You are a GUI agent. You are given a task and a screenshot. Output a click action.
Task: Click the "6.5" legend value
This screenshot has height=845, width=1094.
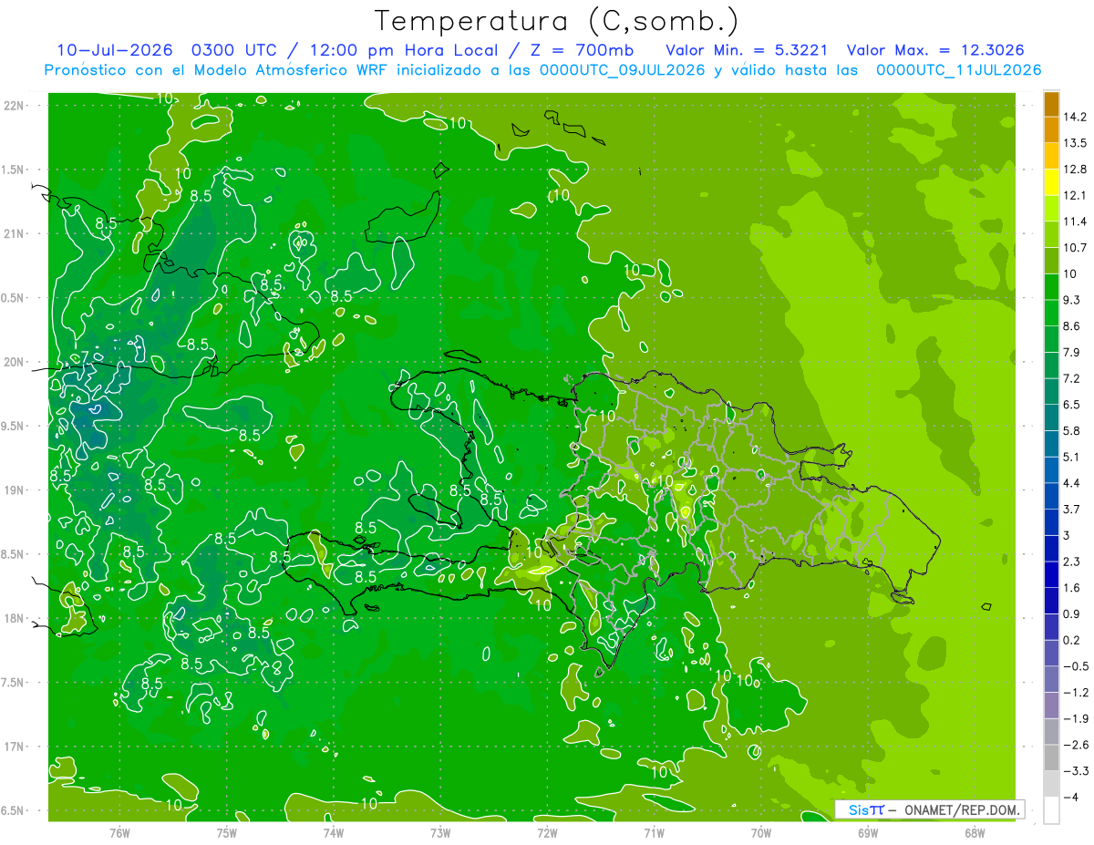(x=1071, y=405)
